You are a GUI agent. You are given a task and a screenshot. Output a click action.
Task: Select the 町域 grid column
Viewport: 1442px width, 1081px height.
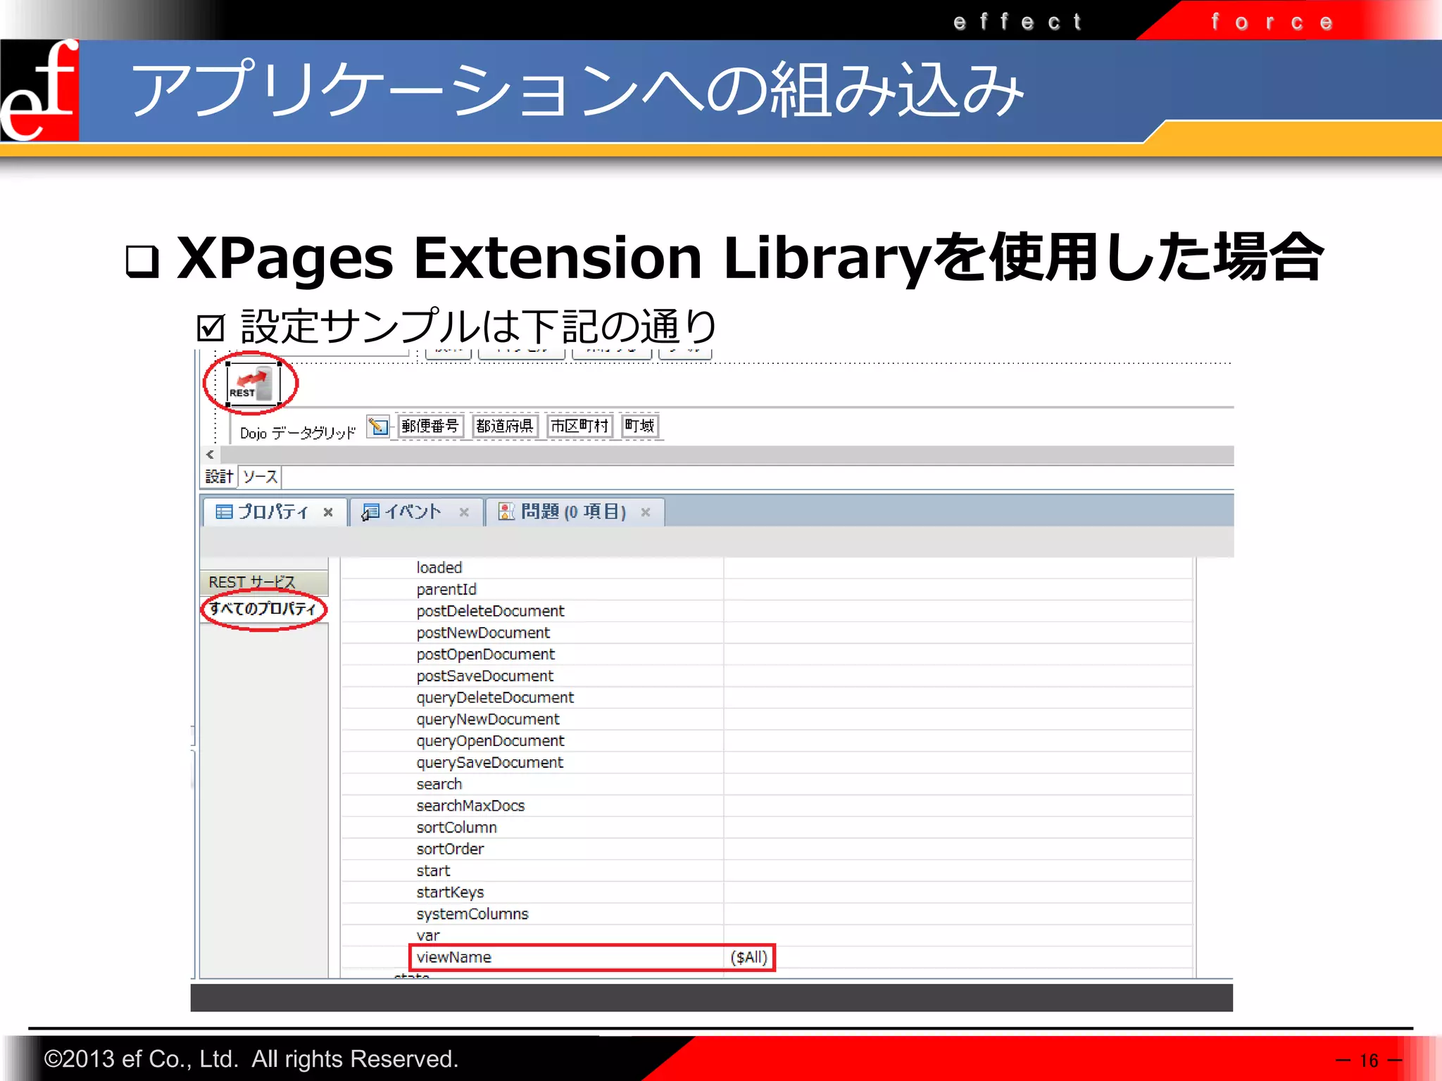[x=639, y=426]
